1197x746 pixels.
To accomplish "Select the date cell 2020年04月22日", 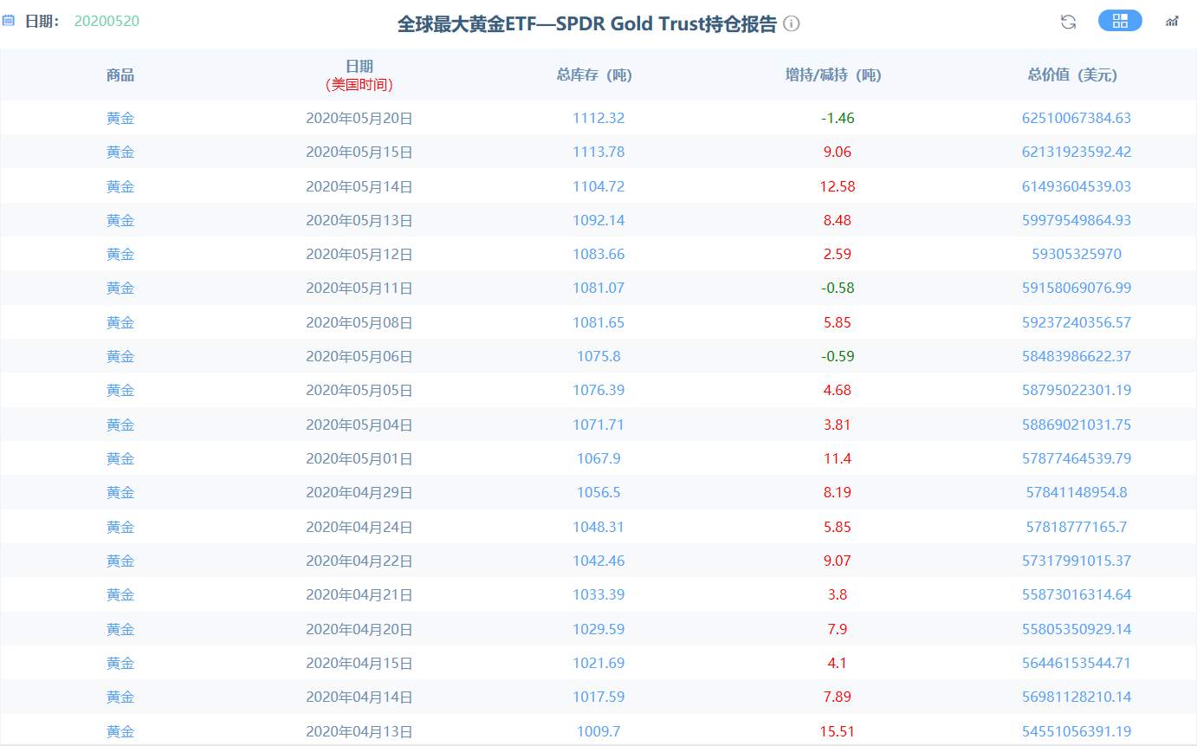I will [x=359, y=561].
